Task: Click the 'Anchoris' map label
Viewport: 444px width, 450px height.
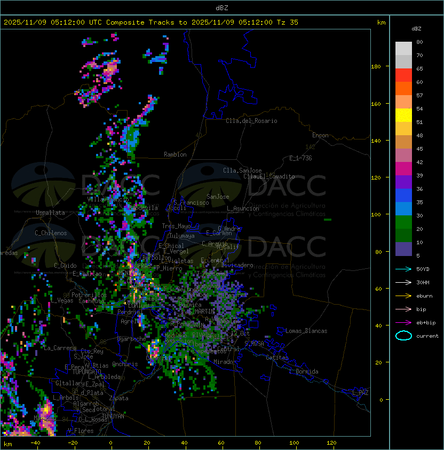Action: (x=125, y=364)
